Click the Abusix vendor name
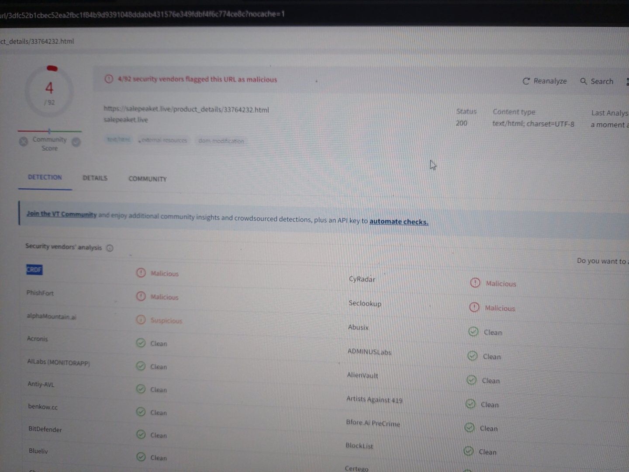The image size is (629, 472). point(358,327)
